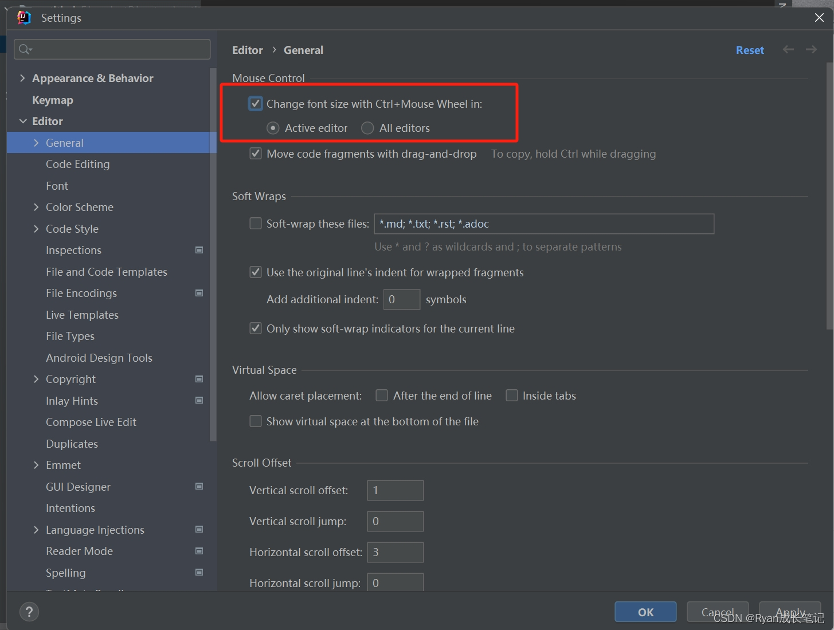
Task: Click project-level icon beside GUI Designer
Action: (x=199, y=486)
